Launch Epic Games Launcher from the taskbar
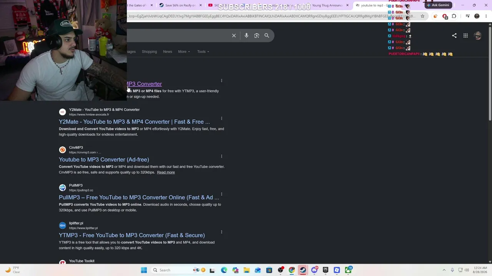The image size is (492, 276). [x=326, y=270]
